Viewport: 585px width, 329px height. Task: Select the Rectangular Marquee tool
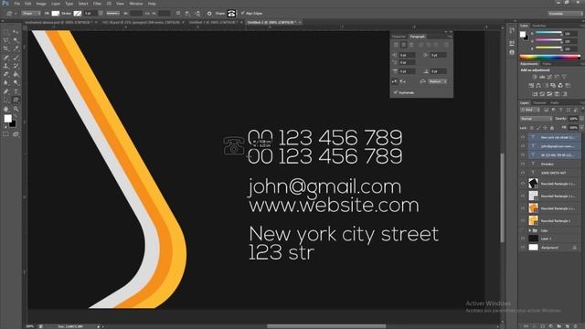6,32
